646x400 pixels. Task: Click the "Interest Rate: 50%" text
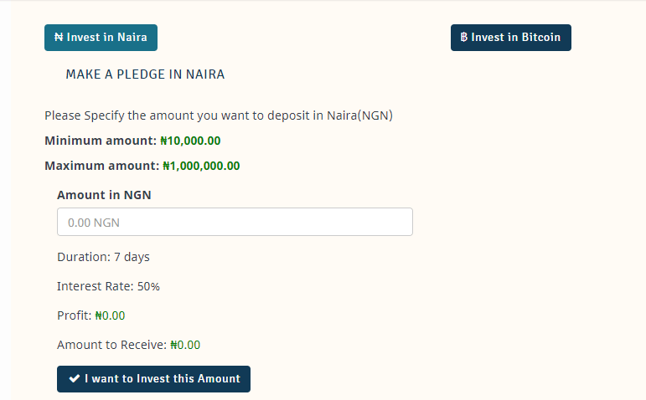tap(108, 286)
